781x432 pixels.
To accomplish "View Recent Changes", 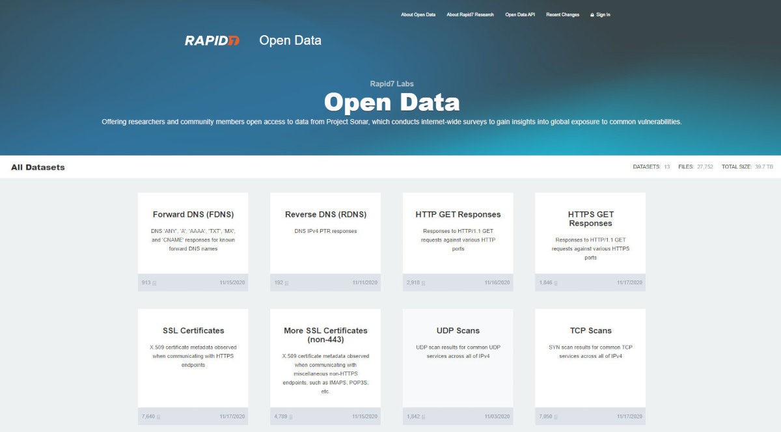I will [x=563, y=14].
